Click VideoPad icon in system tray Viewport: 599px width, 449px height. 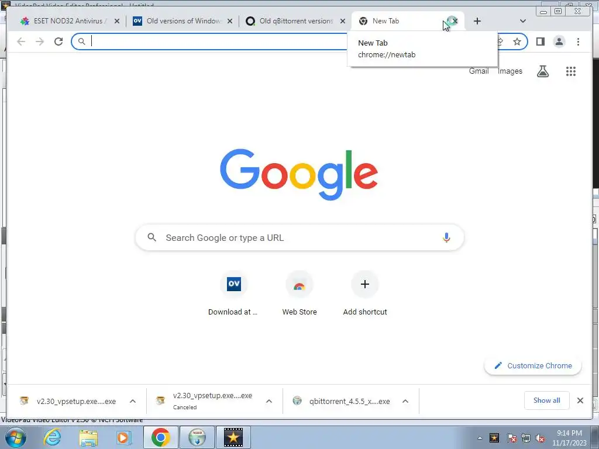tap(494, 438)
